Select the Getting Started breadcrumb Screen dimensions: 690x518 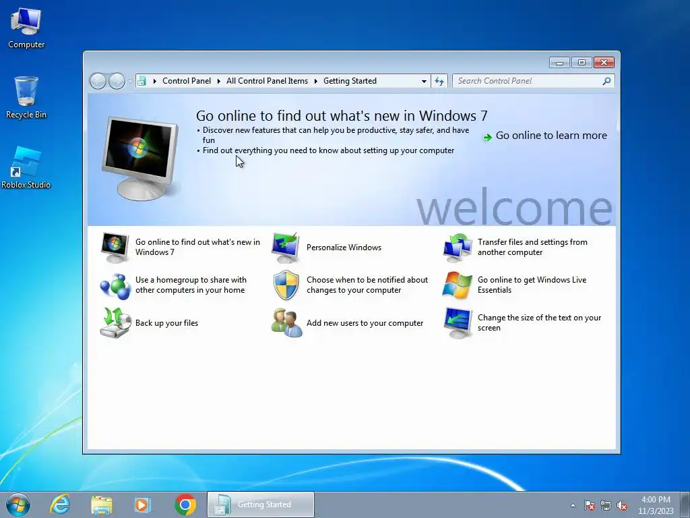(x=350, y=81)
